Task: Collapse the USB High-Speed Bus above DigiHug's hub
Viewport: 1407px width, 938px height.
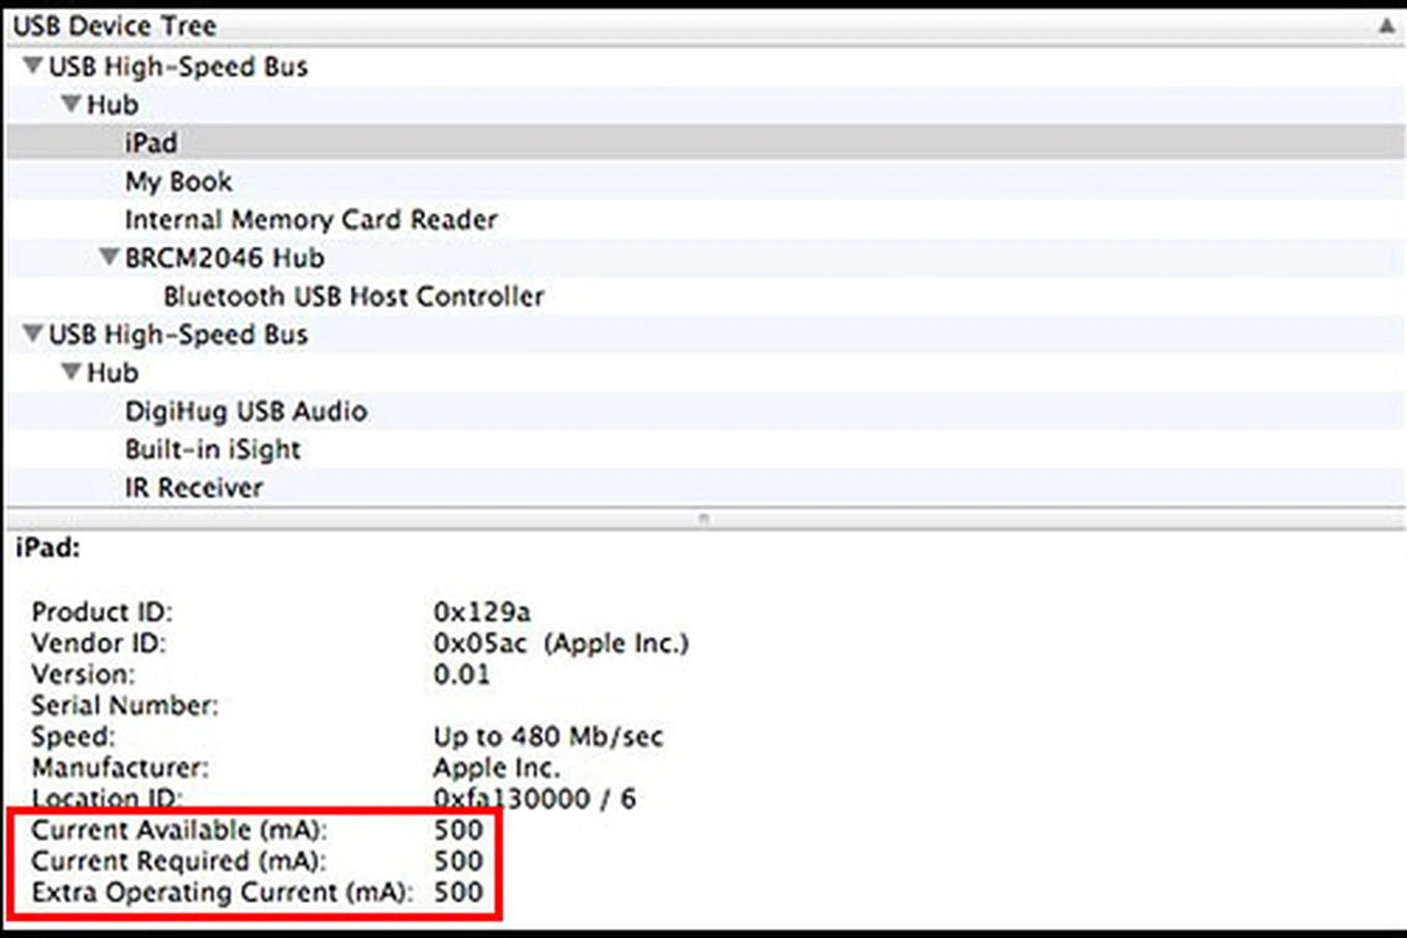Action: point(33,334)
